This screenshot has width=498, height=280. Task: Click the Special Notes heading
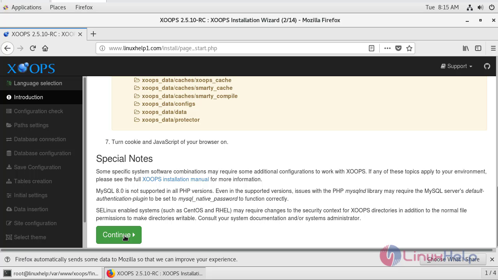point(124,159)
